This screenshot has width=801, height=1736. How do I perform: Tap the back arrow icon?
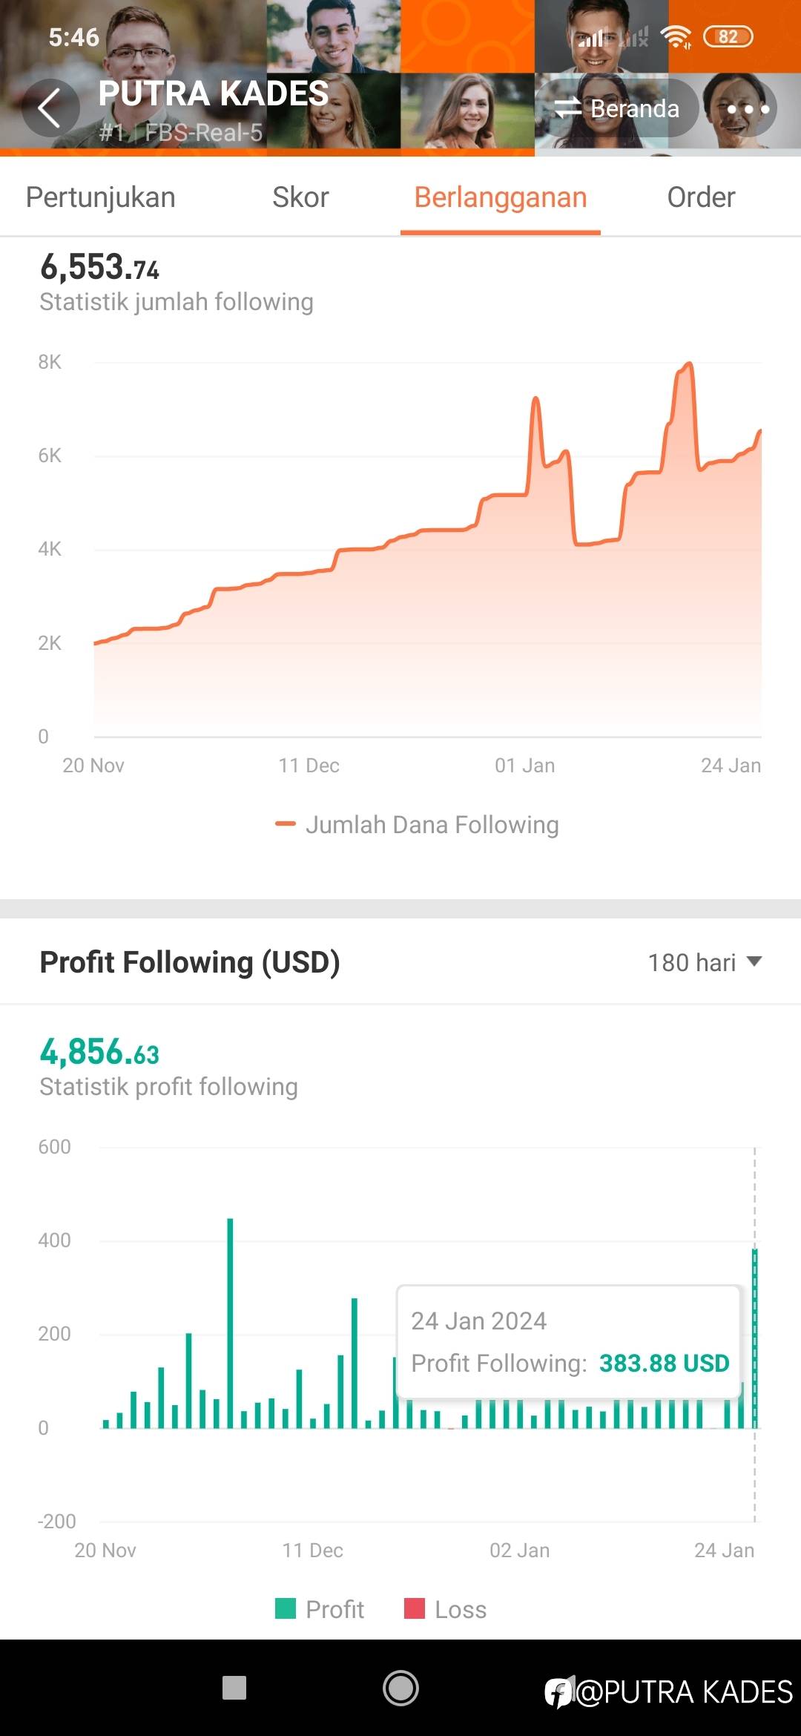(50, 108)
